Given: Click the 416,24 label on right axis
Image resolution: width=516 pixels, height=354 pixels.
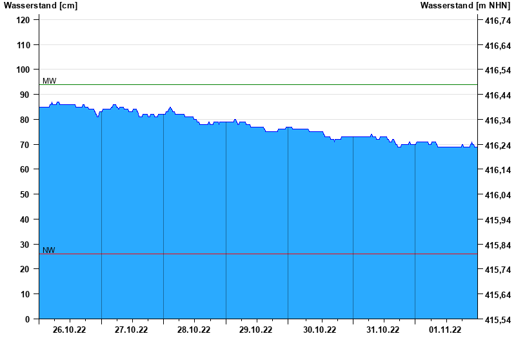Looking at the screenshot, I should point(498,145).
